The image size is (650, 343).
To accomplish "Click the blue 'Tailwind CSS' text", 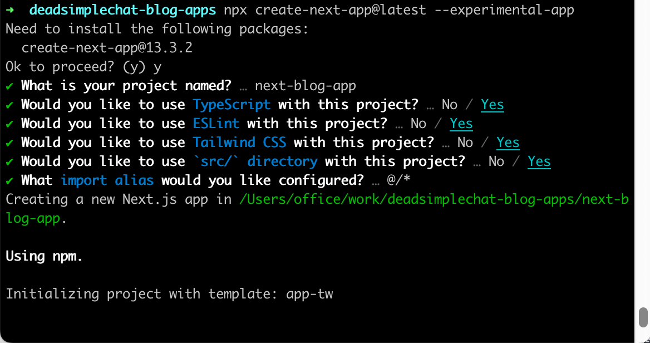I will coord(240,143).
